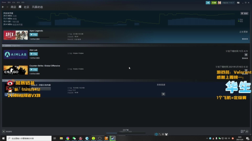Expand the account name dropdown
252x141 pixels.
(x=228, y=3)
